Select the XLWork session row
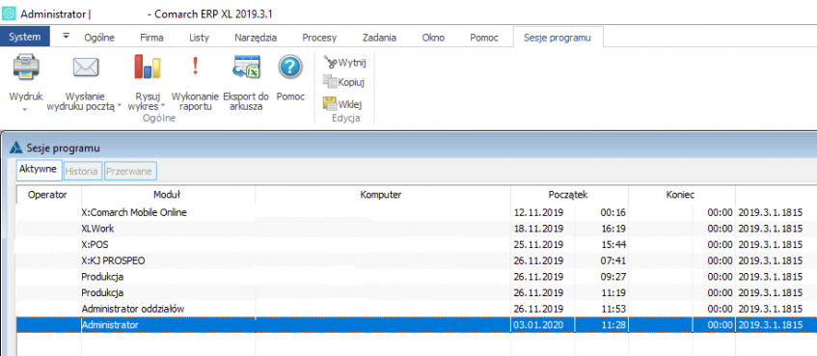This screenshot has height=356, width=817. [x=417, y=229]
